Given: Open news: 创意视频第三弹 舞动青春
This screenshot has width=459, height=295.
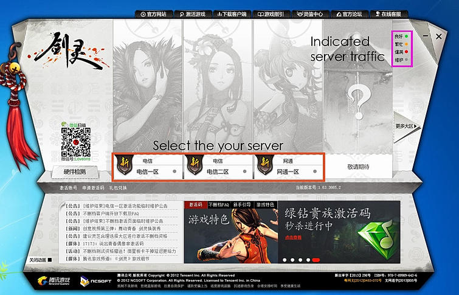Looking at the screenshot, I should point(121,229).
